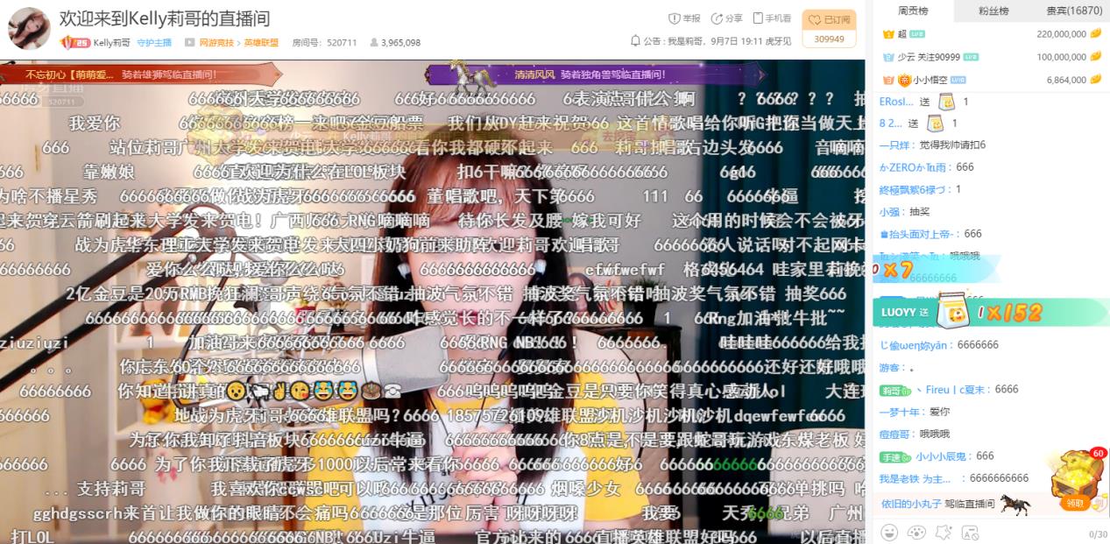
Task: Claim the treasure chest 领取 reward
Action: (x=1075, y=503)
